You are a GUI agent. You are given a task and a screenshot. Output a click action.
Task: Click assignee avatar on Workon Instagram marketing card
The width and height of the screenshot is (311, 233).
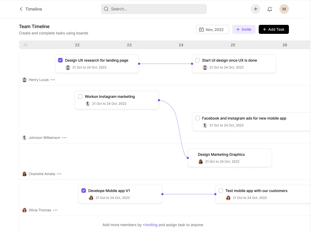tap(88, 104)
